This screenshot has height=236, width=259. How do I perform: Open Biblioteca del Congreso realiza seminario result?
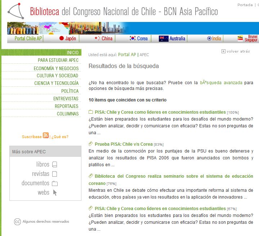pos(171,180)
